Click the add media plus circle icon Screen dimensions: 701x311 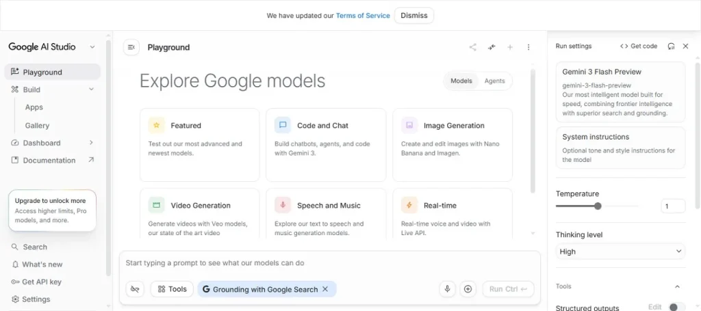tap(468, 289)
